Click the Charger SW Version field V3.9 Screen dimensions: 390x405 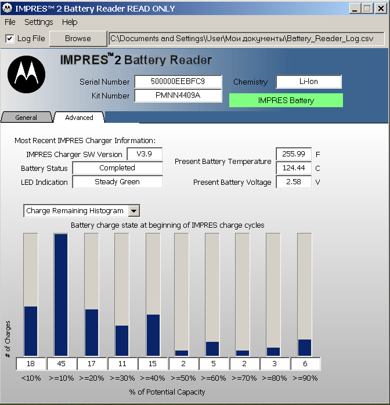point(145,154)
